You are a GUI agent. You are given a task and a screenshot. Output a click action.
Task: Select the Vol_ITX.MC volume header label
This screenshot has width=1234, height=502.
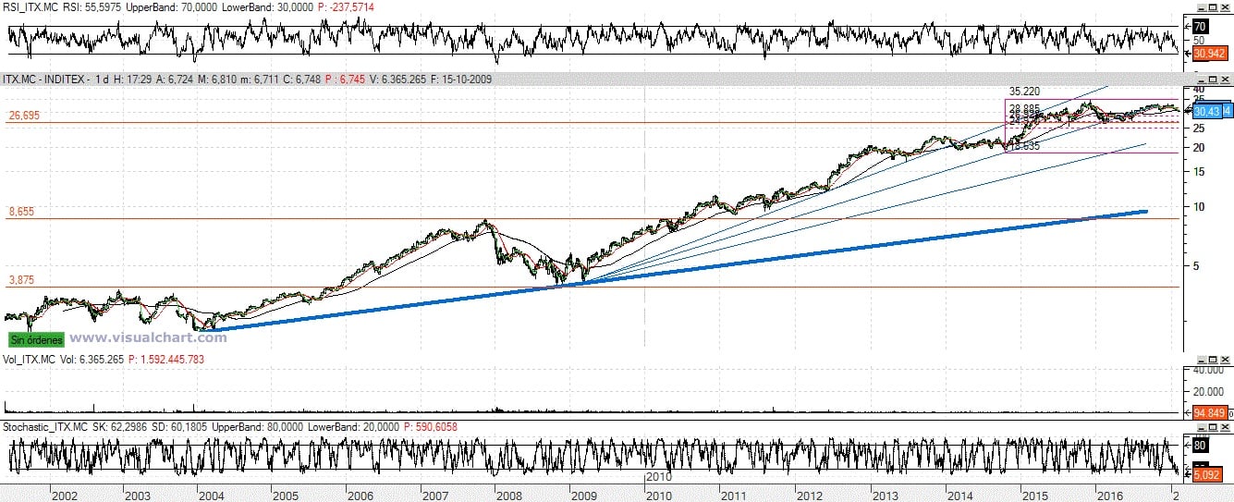(29, 359)
